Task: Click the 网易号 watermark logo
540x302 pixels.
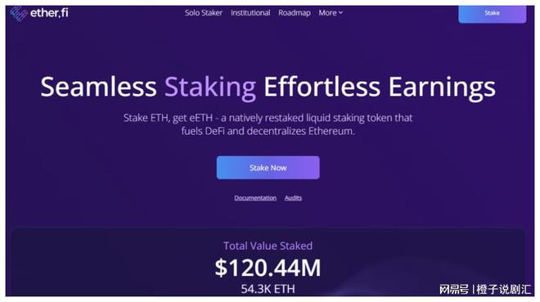Action: point(454,289)
